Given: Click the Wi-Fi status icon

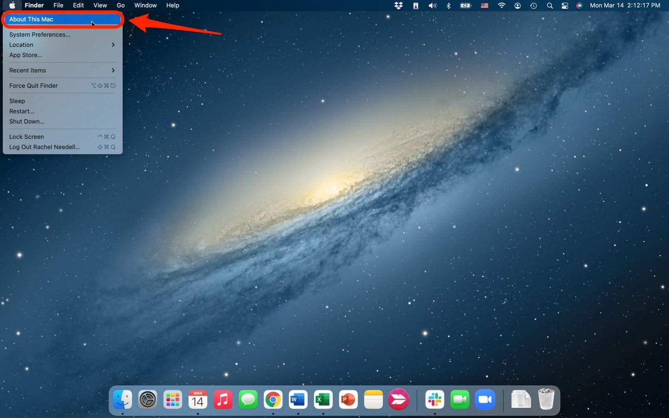Looking at the screenshot, I should pyautogui.click(x=501, y=6).
